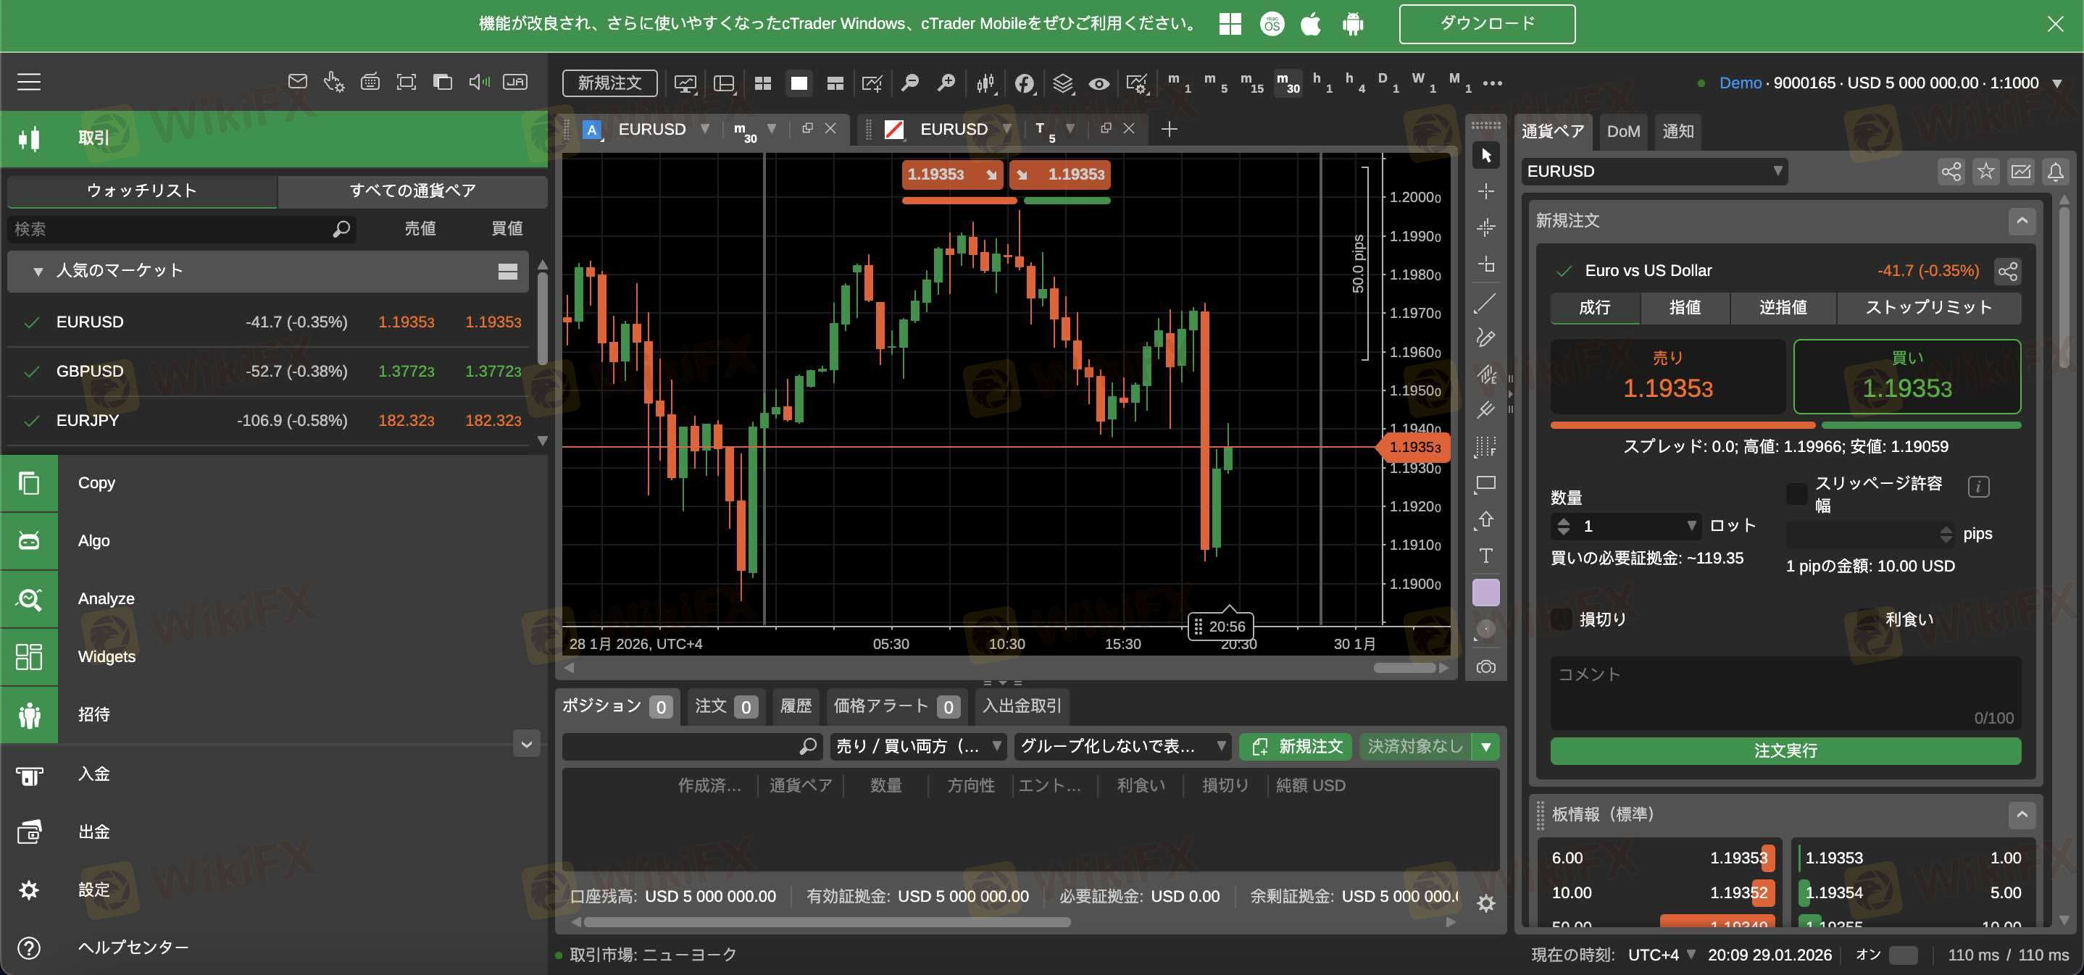Open the Algo section in sidebar
This screenshot has width=2084, height=975.
click(x=94, y=541)
